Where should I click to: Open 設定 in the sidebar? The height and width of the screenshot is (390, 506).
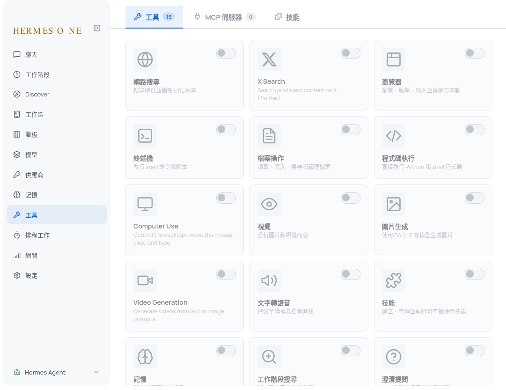[57, 275]
